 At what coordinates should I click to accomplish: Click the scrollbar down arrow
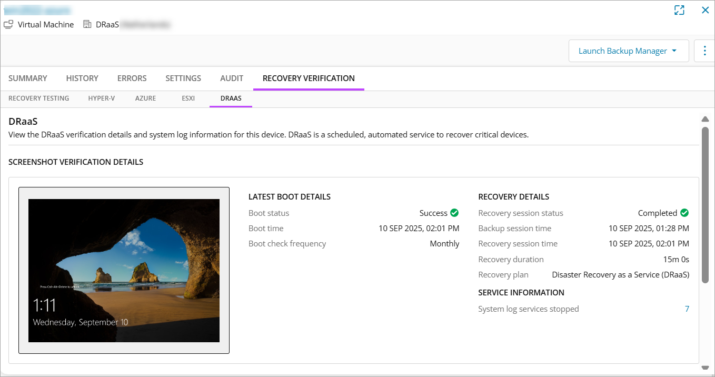705,368
